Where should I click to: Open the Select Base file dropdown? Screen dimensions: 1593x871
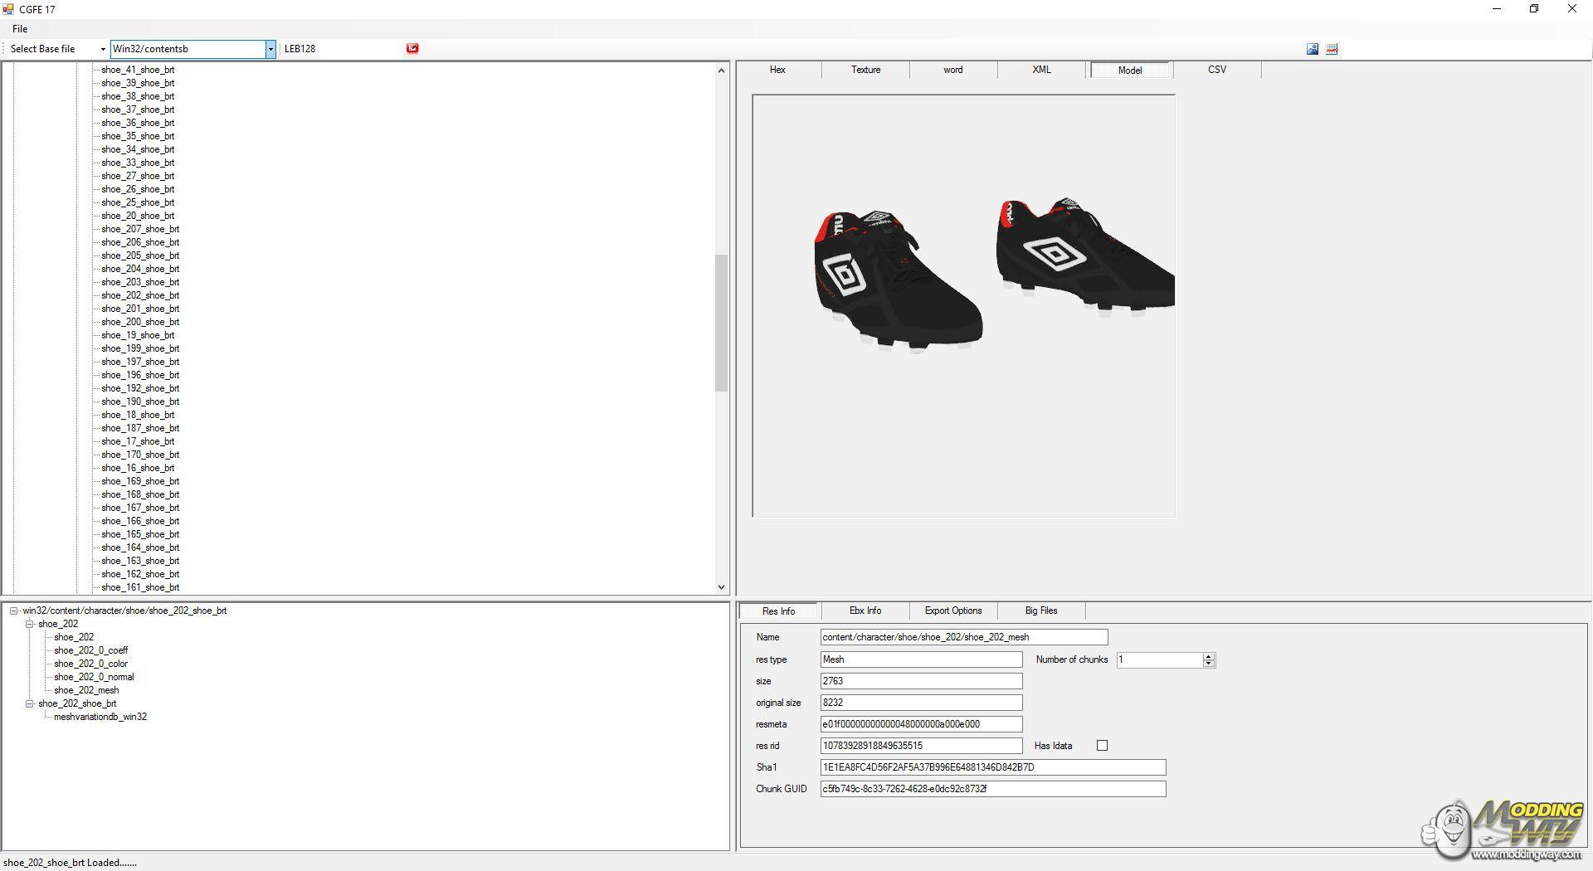(57, 49)
